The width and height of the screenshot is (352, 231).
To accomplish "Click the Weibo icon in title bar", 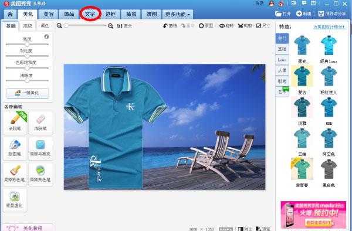I will pyautogui.click(x=281, y=4).
